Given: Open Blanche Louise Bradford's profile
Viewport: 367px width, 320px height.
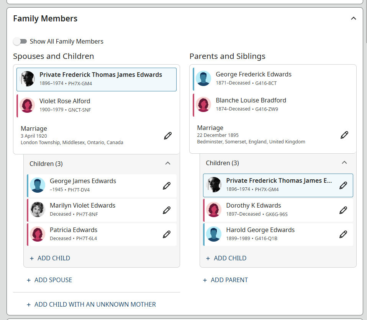Looking at the screenshot, I should (x=251, y=101).
